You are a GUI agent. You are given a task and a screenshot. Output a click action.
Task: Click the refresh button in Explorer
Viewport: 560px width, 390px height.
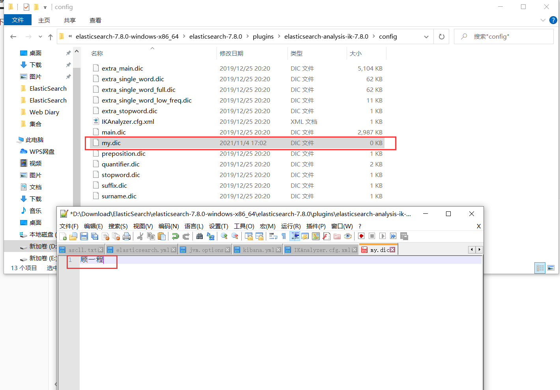(441, 36)
